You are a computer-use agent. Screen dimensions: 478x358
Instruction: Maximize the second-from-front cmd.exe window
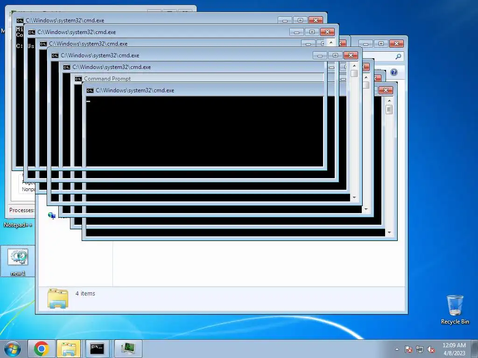[x=312, y=32]
